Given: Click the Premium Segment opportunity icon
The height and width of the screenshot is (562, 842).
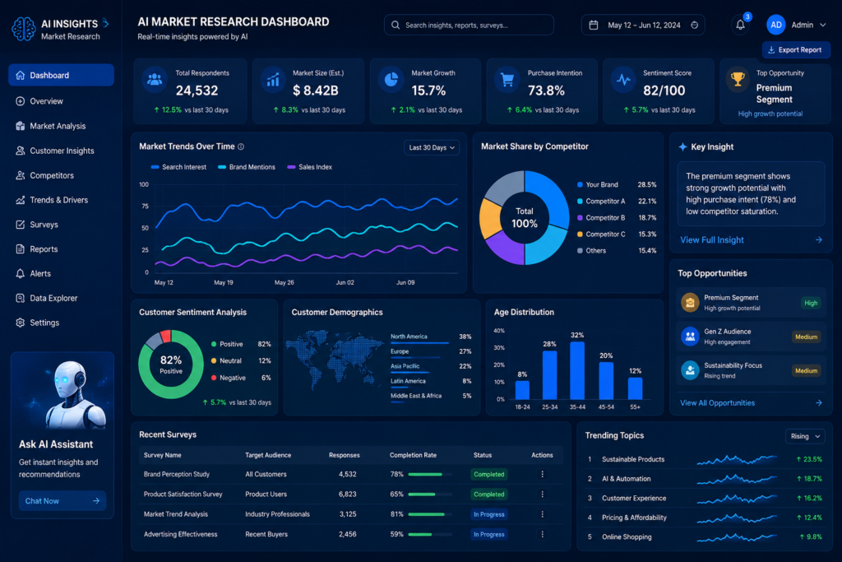Looking at the screenshot, I should click(x=690, y=303).
